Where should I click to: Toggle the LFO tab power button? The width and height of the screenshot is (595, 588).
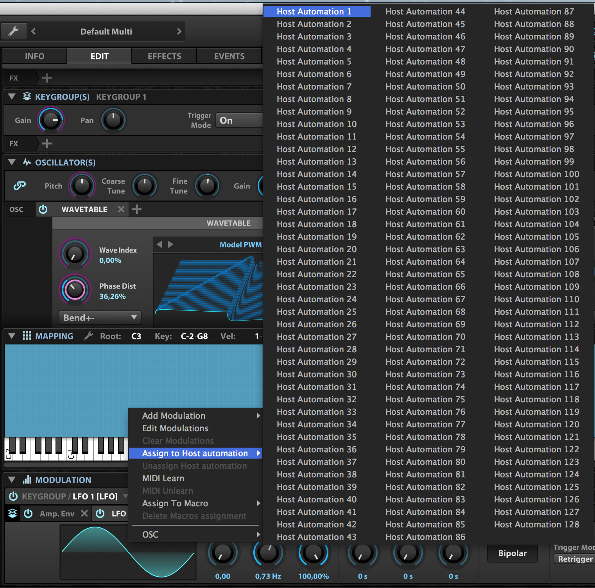coord(100,513)
